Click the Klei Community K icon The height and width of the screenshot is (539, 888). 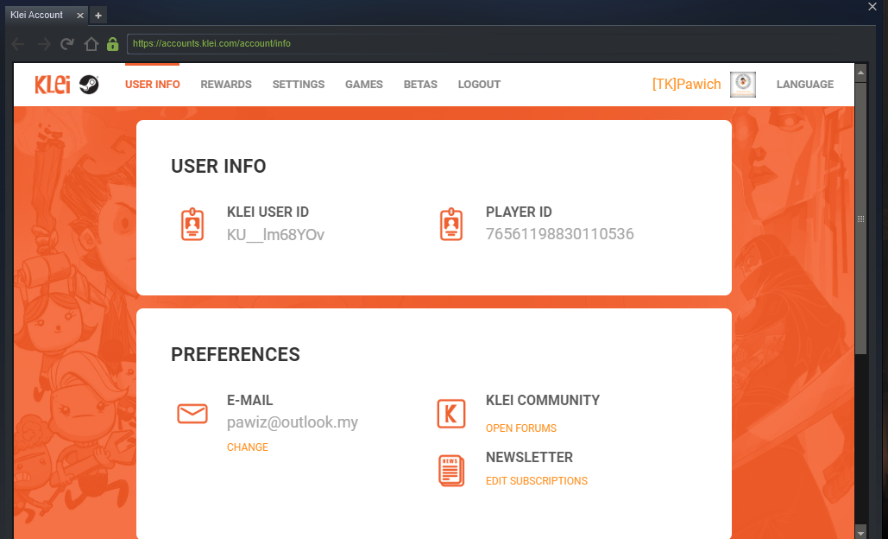pos(451,413)
